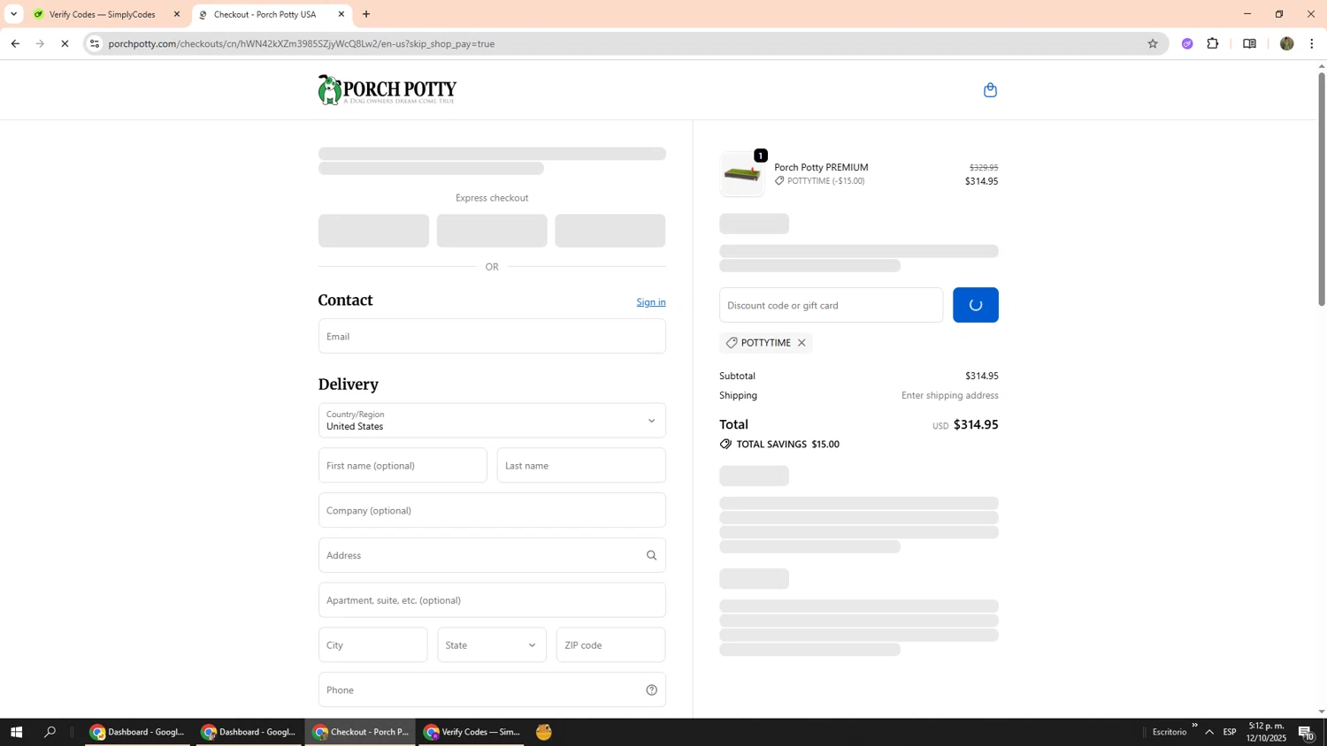The width and height of the screenshot is (1327, 746).
Task: Click the Escritorio toolbar label in taskbar
Action: click(x=1170, y=732)
